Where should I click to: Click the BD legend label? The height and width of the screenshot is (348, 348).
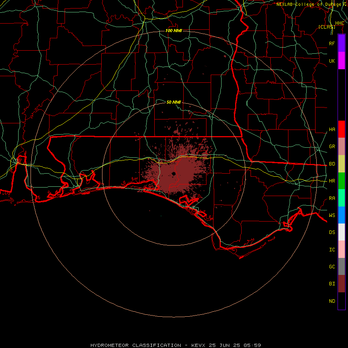click(x=332, y=164)
